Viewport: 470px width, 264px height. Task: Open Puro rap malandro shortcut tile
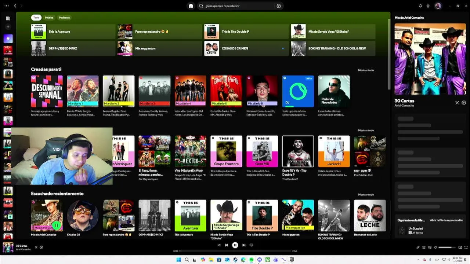[159, 32]
